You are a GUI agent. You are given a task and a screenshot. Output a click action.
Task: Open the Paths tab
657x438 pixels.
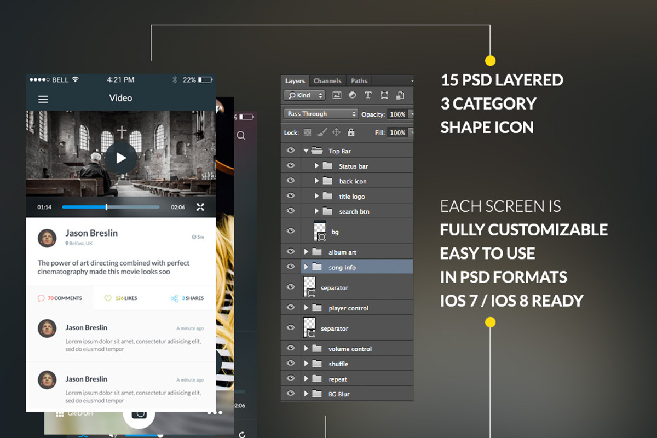coord(359,80)
